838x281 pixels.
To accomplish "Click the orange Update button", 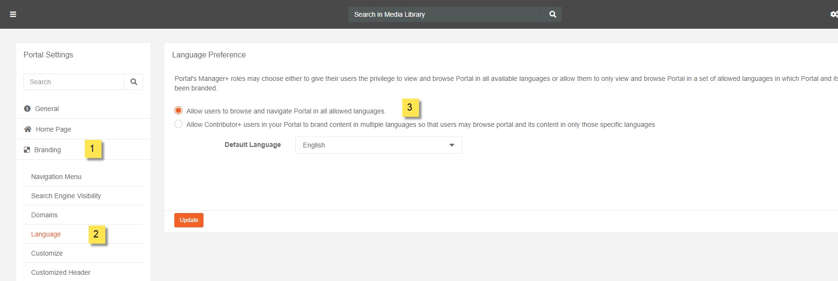I will point(189,220).
